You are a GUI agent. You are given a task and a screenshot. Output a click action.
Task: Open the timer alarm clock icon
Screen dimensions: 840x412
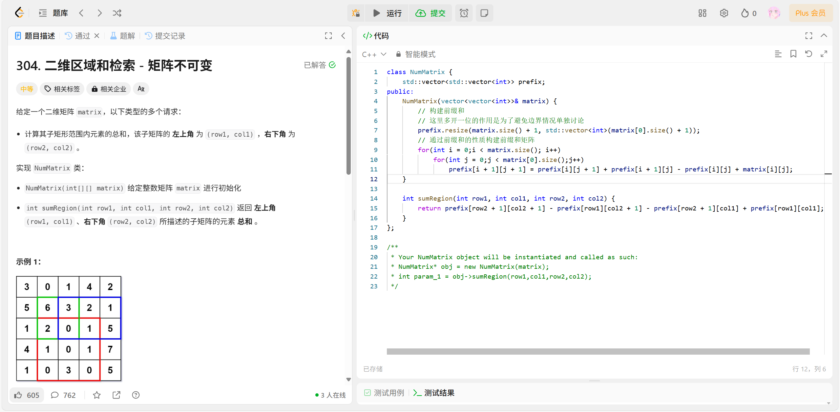464,13
